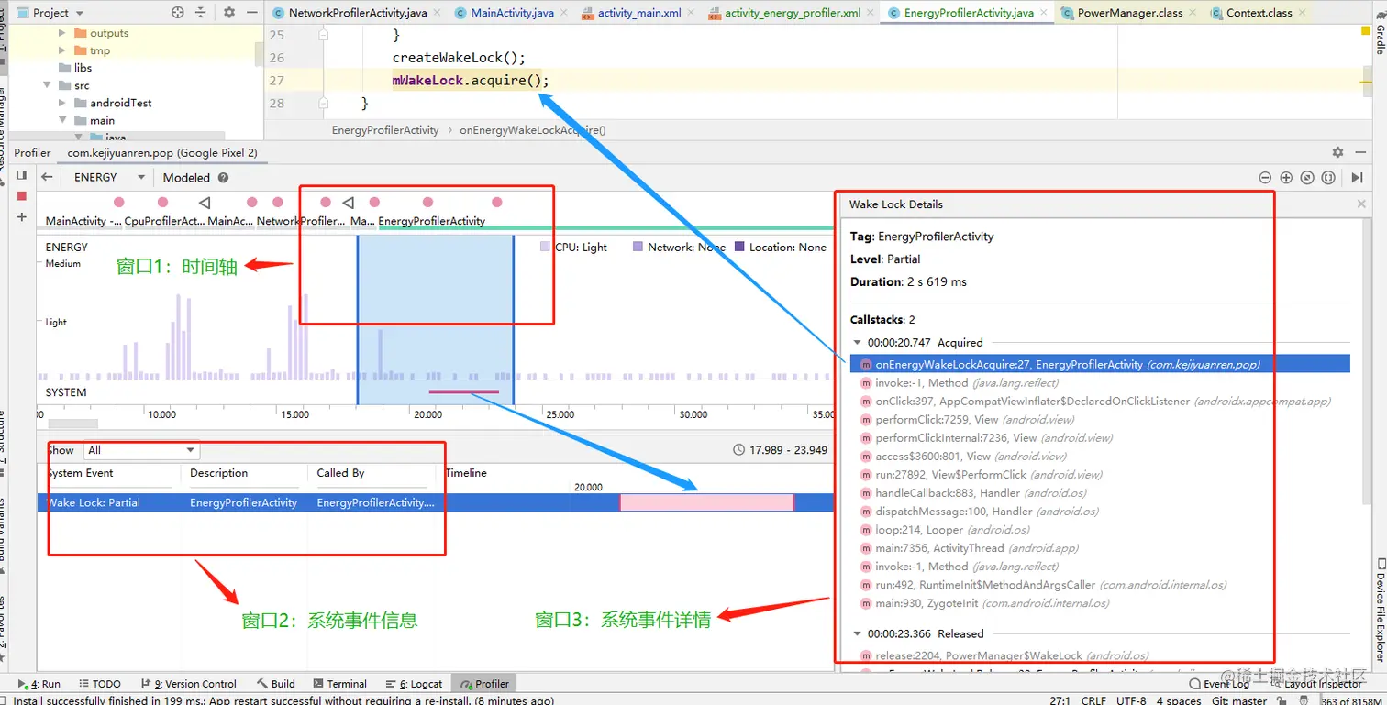
Task: Start a new profiling session plus icon
Action: 22,216
